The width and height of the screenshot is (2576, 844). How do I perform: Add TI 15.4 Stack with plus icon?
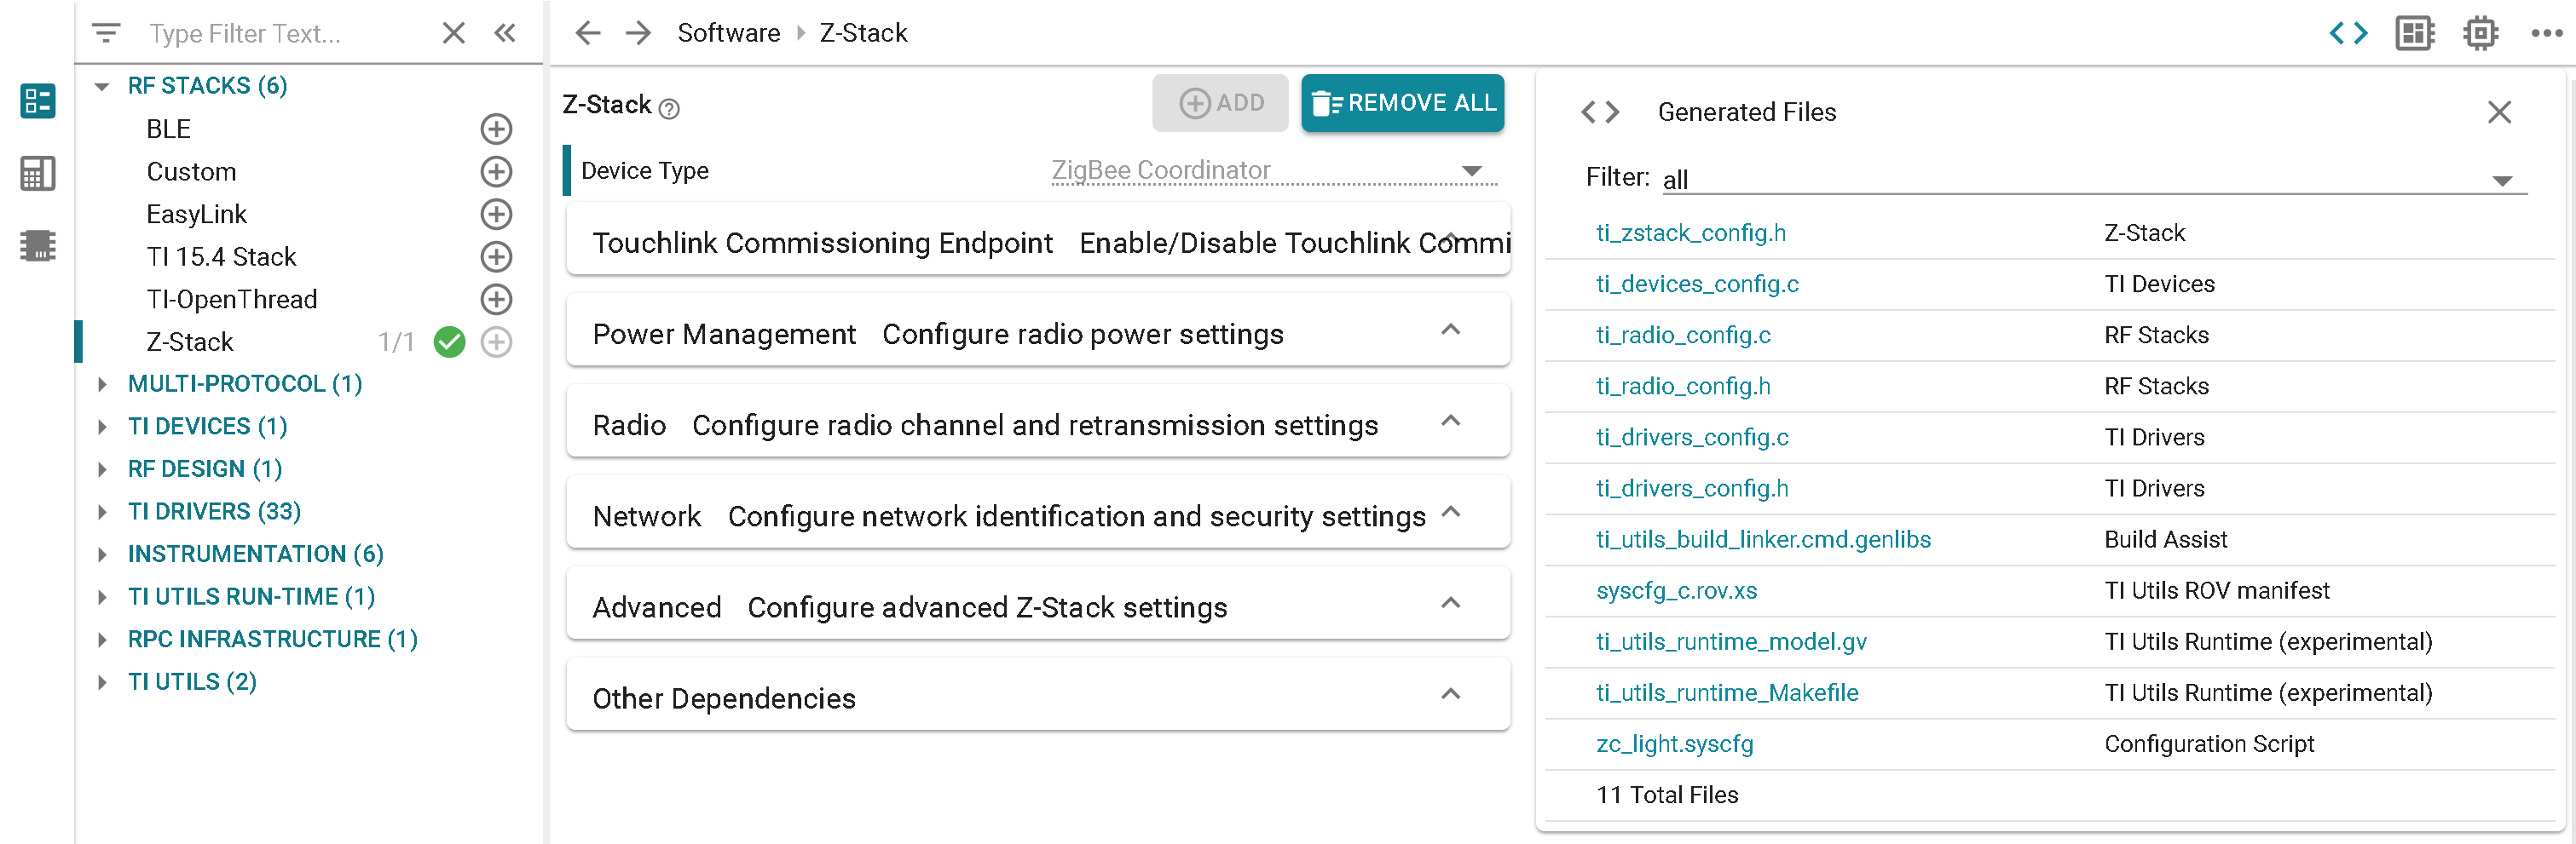point(496,256)
